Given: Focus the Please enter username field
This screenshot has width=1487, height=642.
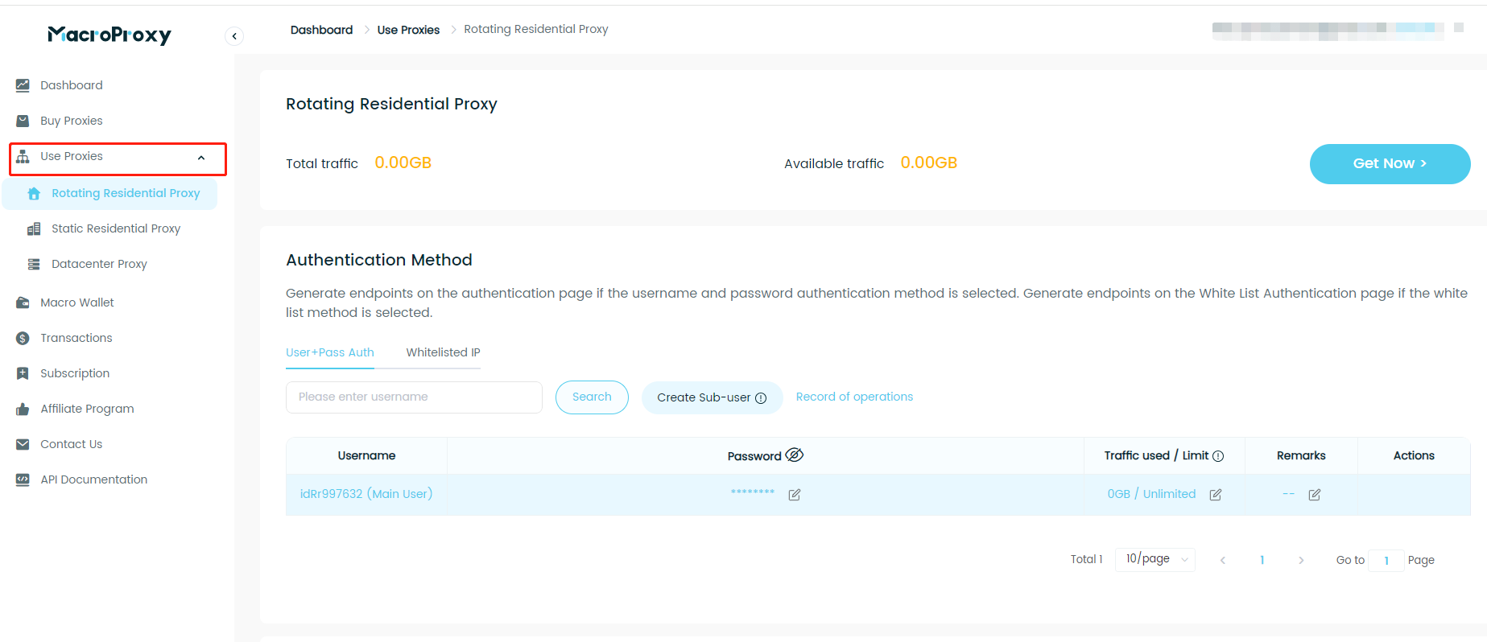Looking at the screenshot, I should pyautogui.click(x=414, y=397).
